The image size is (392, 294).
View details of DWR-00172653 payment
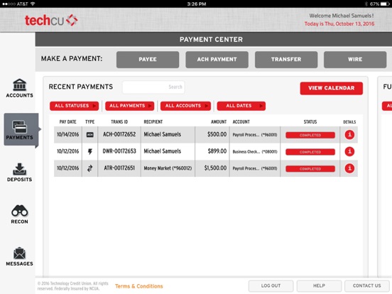coord(349,151)
